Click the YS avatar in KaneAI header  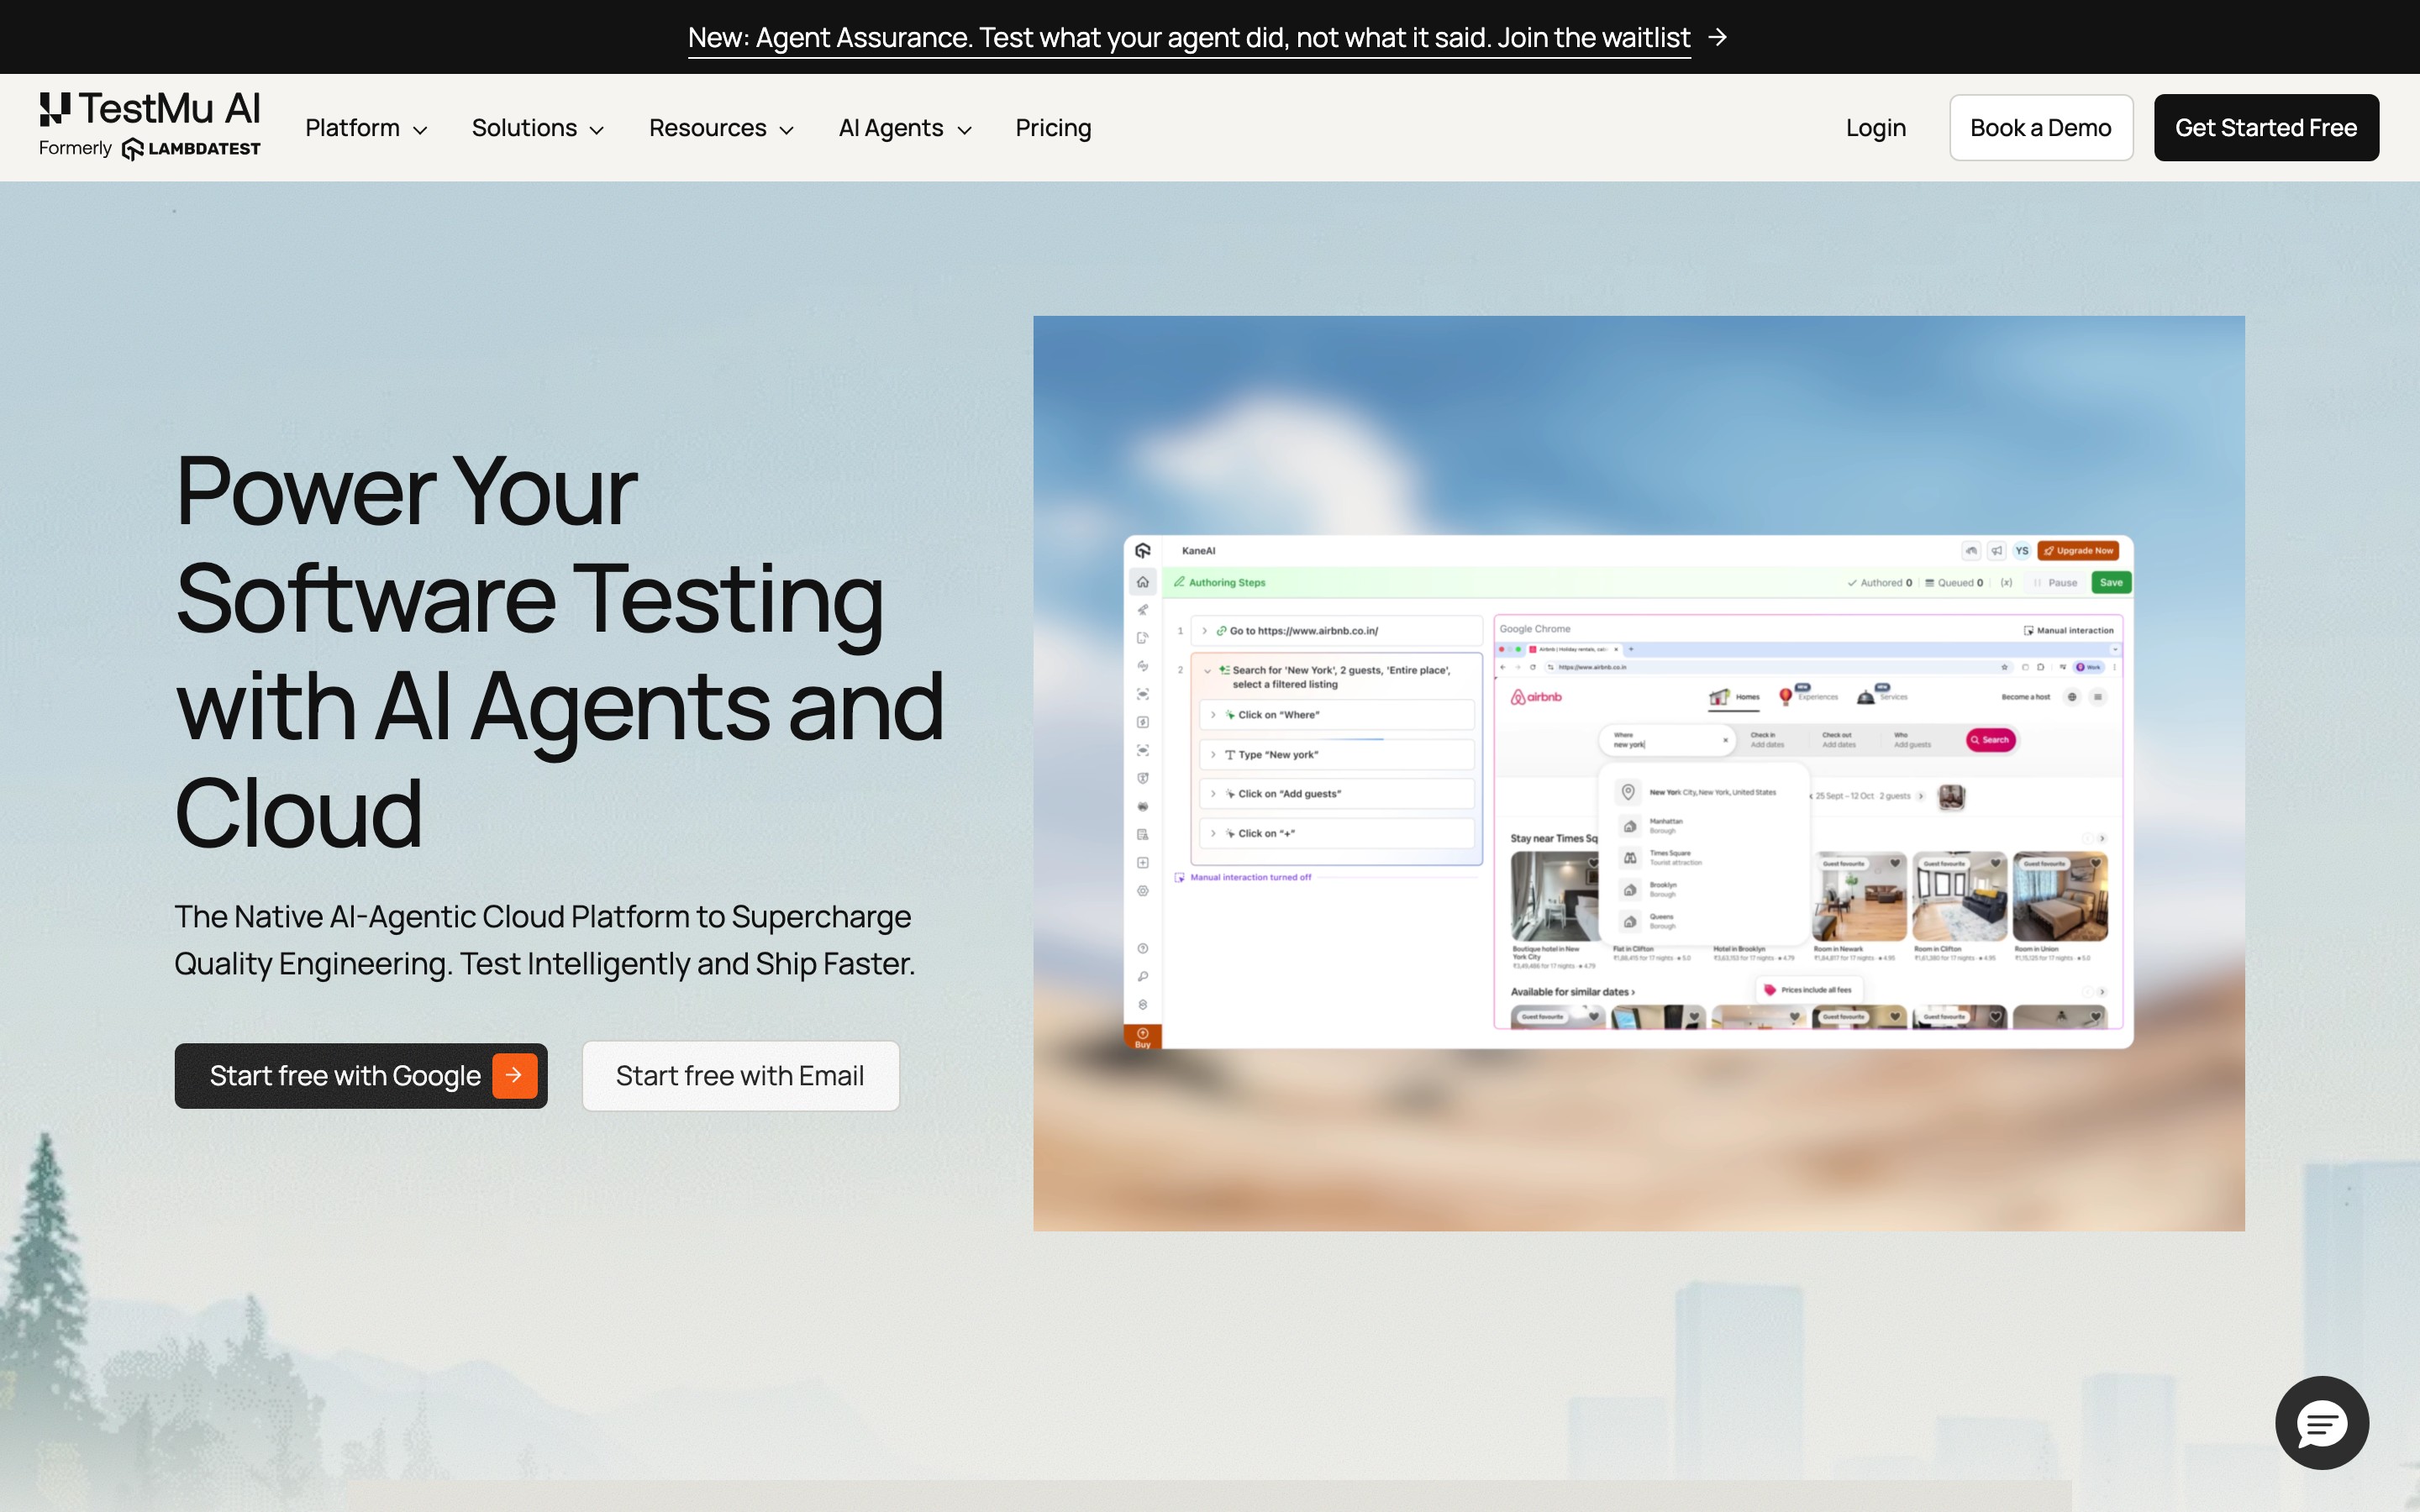point(2022,551)
